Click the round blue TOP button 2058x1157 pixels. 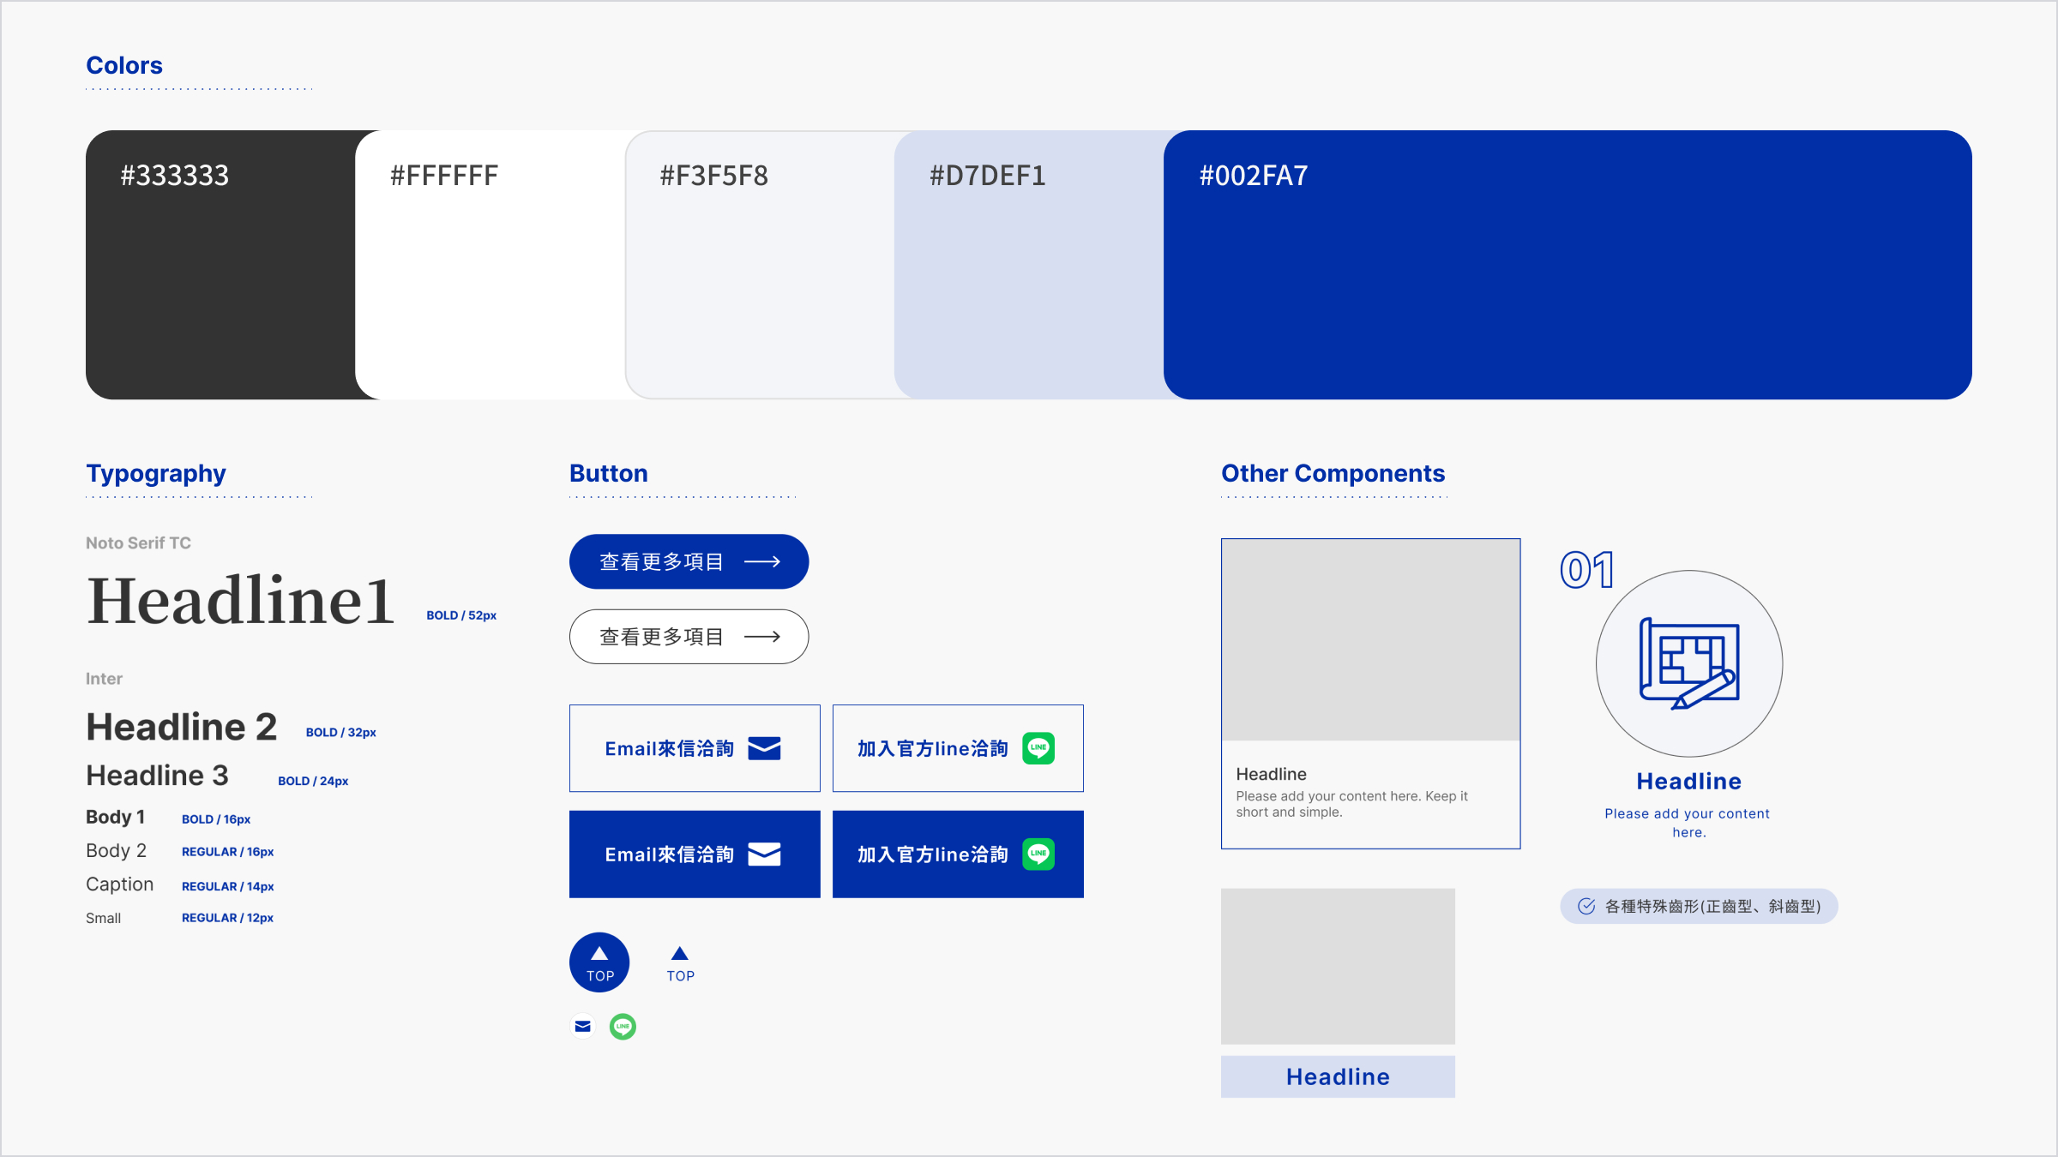599,962
